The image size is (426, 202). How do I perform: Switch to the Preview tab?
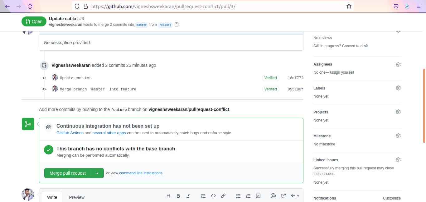pos(77,197)
